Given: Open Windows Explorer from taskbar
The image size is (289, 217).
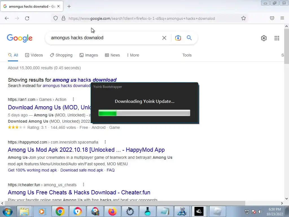Looking at the screenshot, I should pos(24,211).
